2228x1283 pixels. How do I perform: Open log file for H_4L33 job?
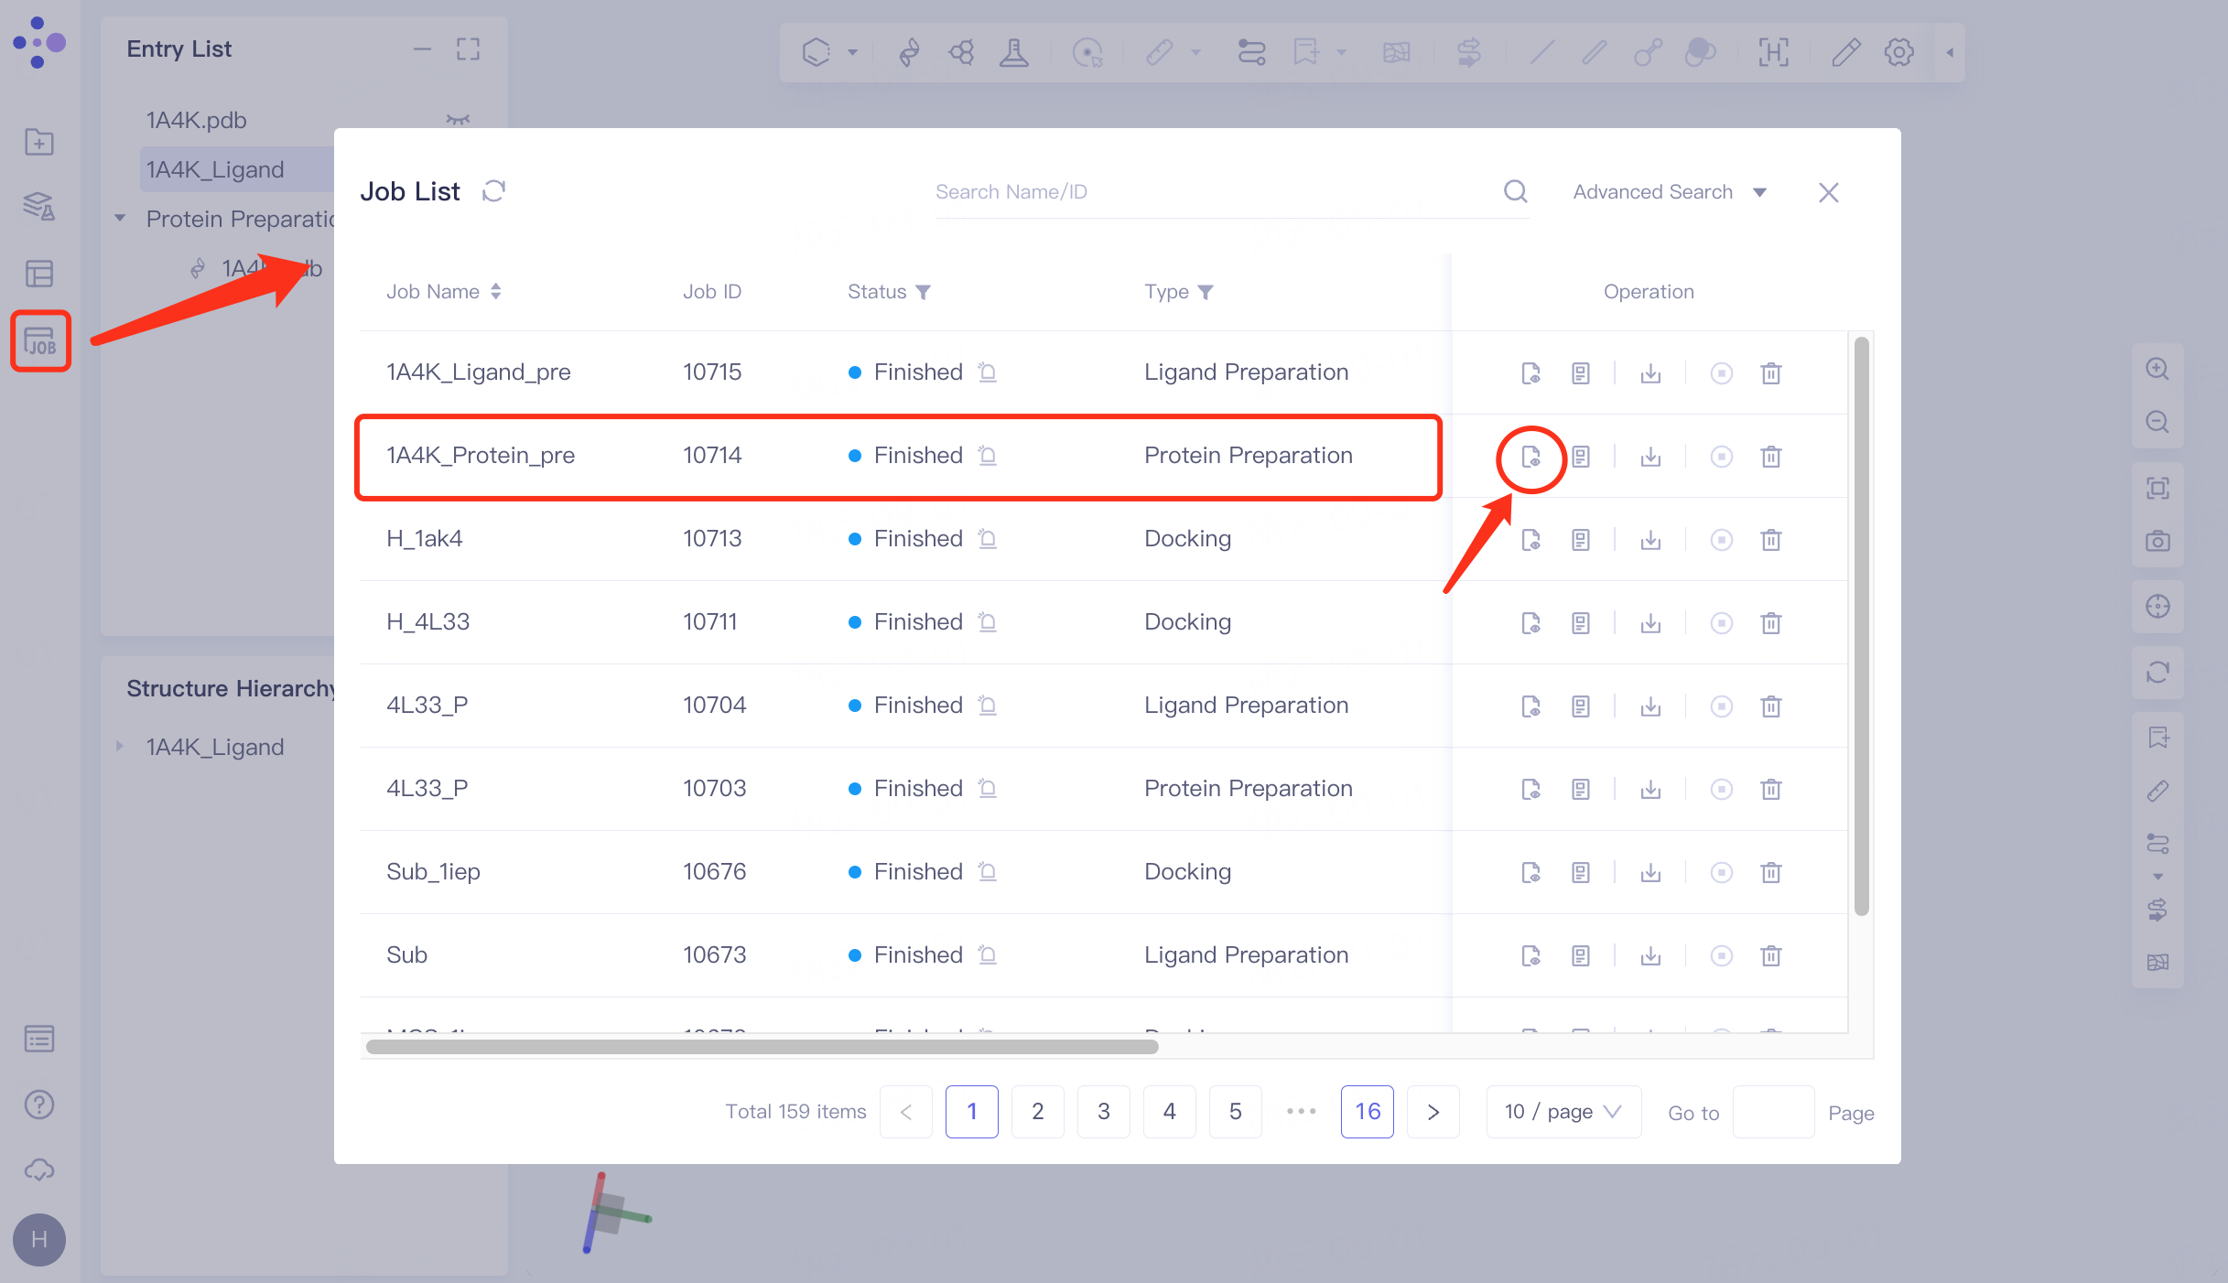pos(1581,623)
